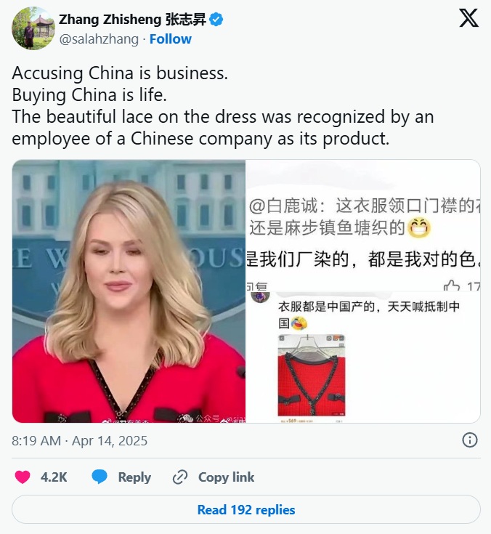Click the X logo icon

coord(469,18)
